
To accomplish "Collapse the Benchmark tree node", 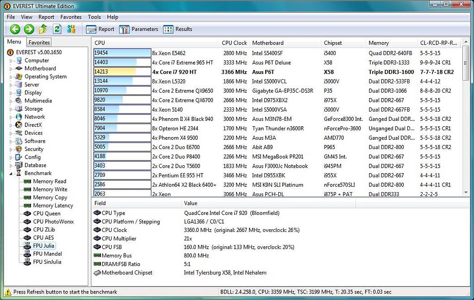I will pyautogui.click(x=11, y=174).
